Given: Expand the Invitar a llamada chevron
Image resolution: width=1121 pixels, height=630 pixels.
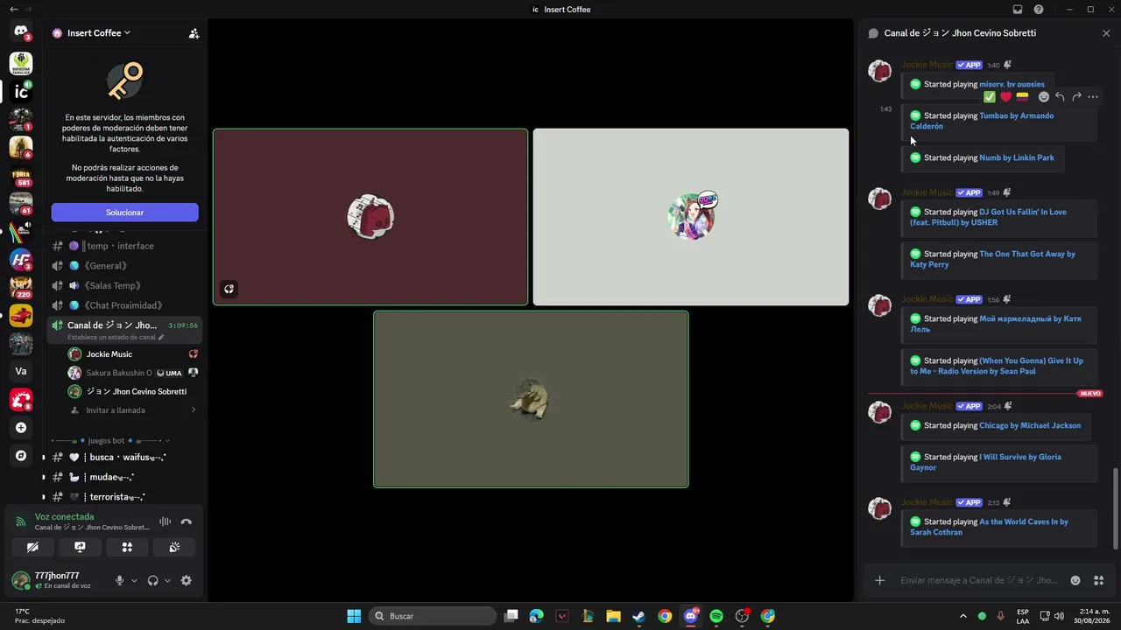Looking at the screenshot, I should (193, 410).
